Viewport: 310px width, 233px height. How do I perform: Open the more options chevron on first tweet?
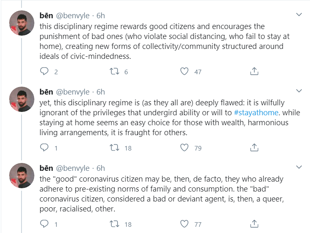(x=299, y=15)
